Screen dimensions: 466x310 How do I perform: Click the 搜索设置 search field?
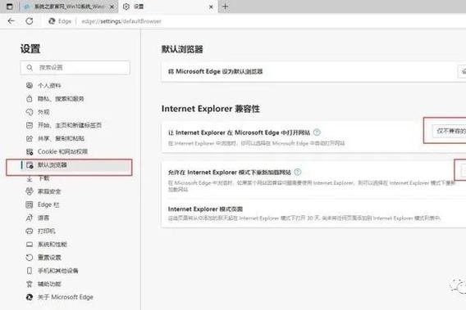pyautogui.click(x=75, y=68)
